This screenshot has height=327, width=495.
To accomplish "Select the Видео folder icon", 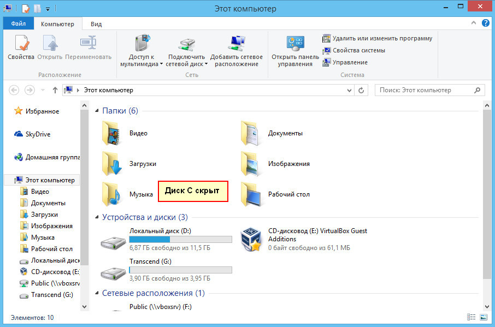I will point(112,133).
